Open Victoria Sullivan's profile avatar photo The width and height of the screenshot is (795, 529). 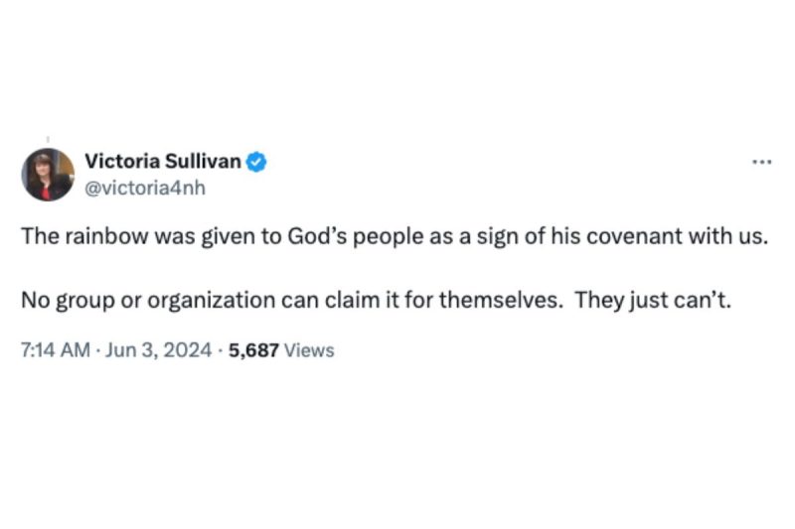click(48, 174)
